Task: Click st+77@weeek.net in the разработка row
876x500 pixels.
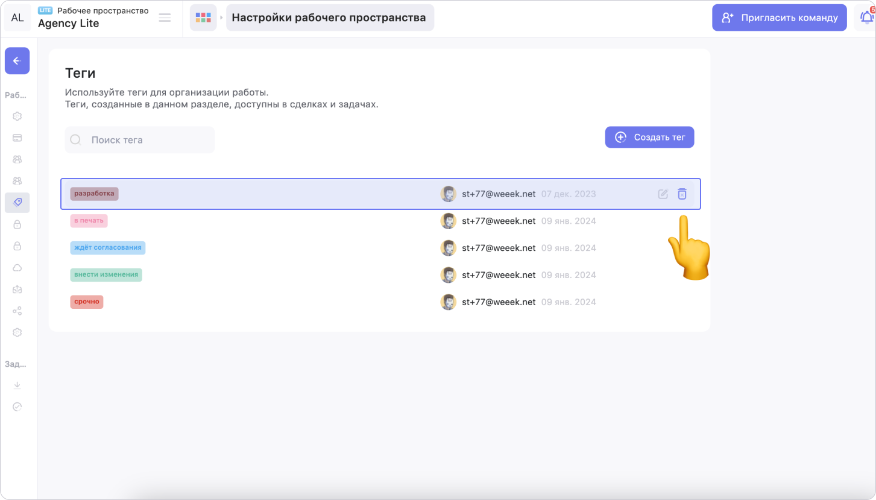Action: pos(499,194)
